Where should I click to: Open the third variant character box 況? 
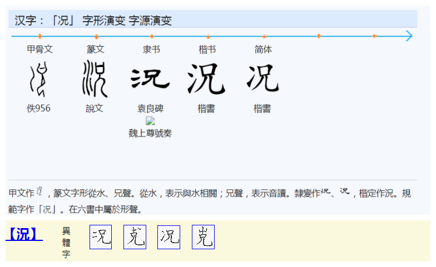169,237
